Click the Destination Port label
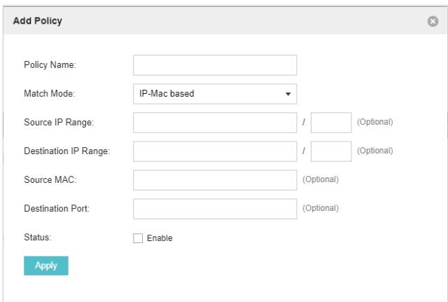 (x=57, y=209)
